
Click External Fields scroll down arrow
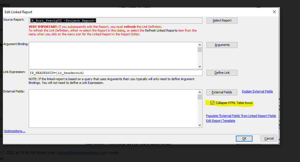tap(200, 125)
